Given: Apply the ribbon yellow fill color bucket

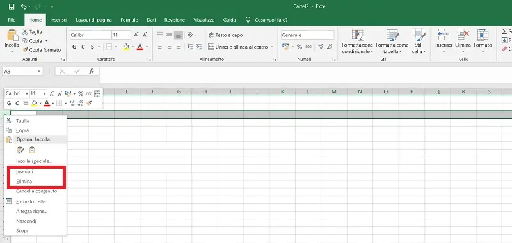Looking at the screenshot, I should pos(126,47).
